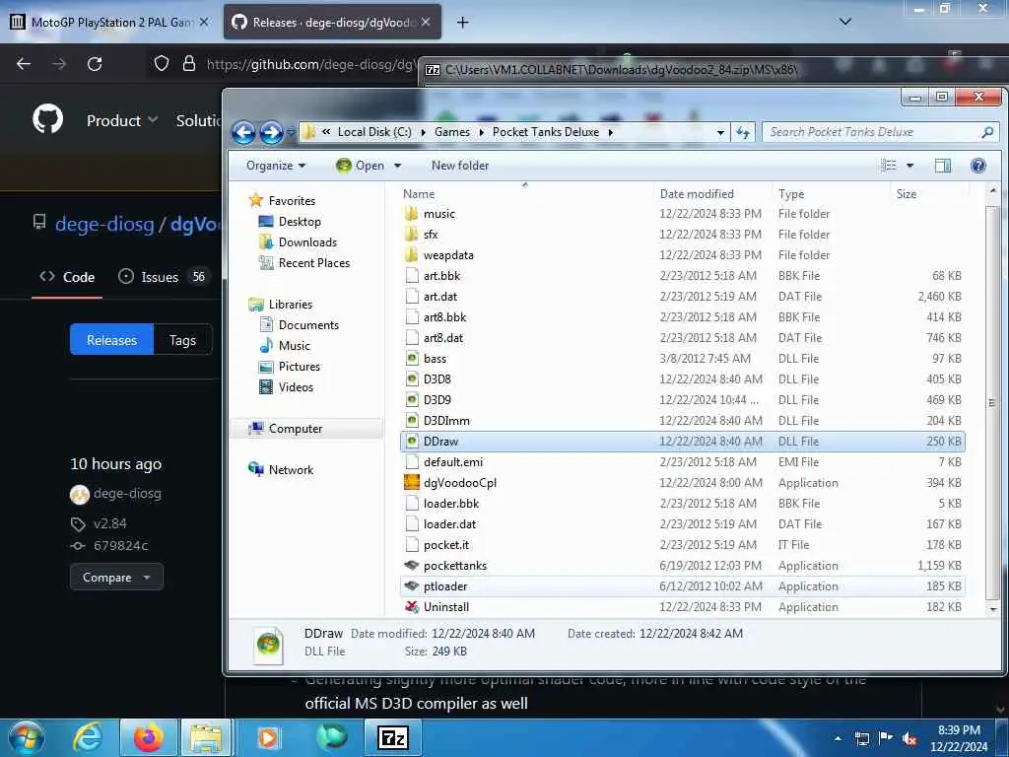Click the GitHub logo in the browser page
Screen dimensions: 1009x757
(48, 119)
